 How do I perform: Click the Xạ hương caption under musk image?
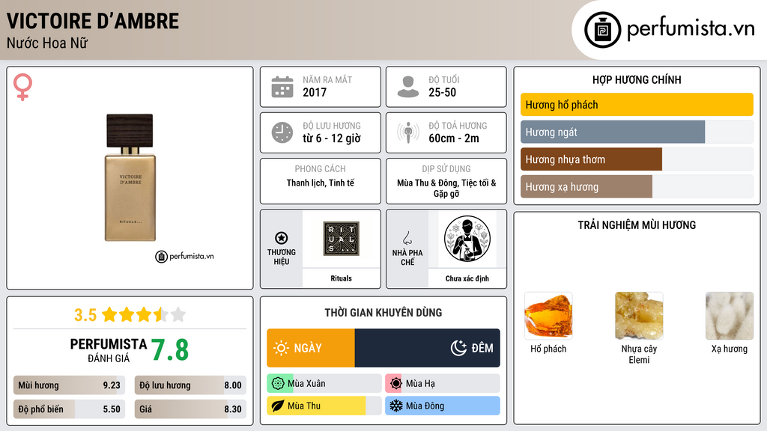730,349
